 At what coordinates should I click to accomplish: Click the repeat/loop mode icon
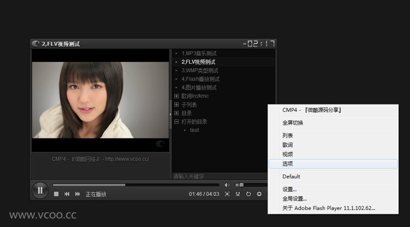(x=248, y=194)
